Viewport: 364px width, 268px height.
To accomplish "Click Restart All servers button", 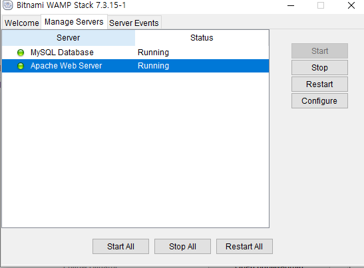I will (x=244, y=247).
